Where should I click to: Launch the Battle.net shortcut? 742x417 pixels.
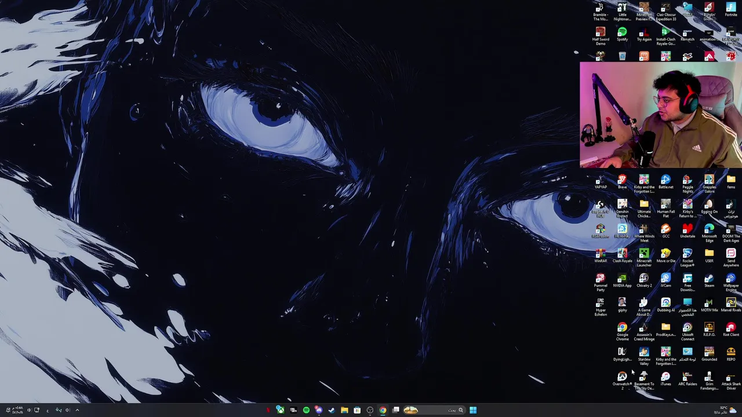point(665,182)
